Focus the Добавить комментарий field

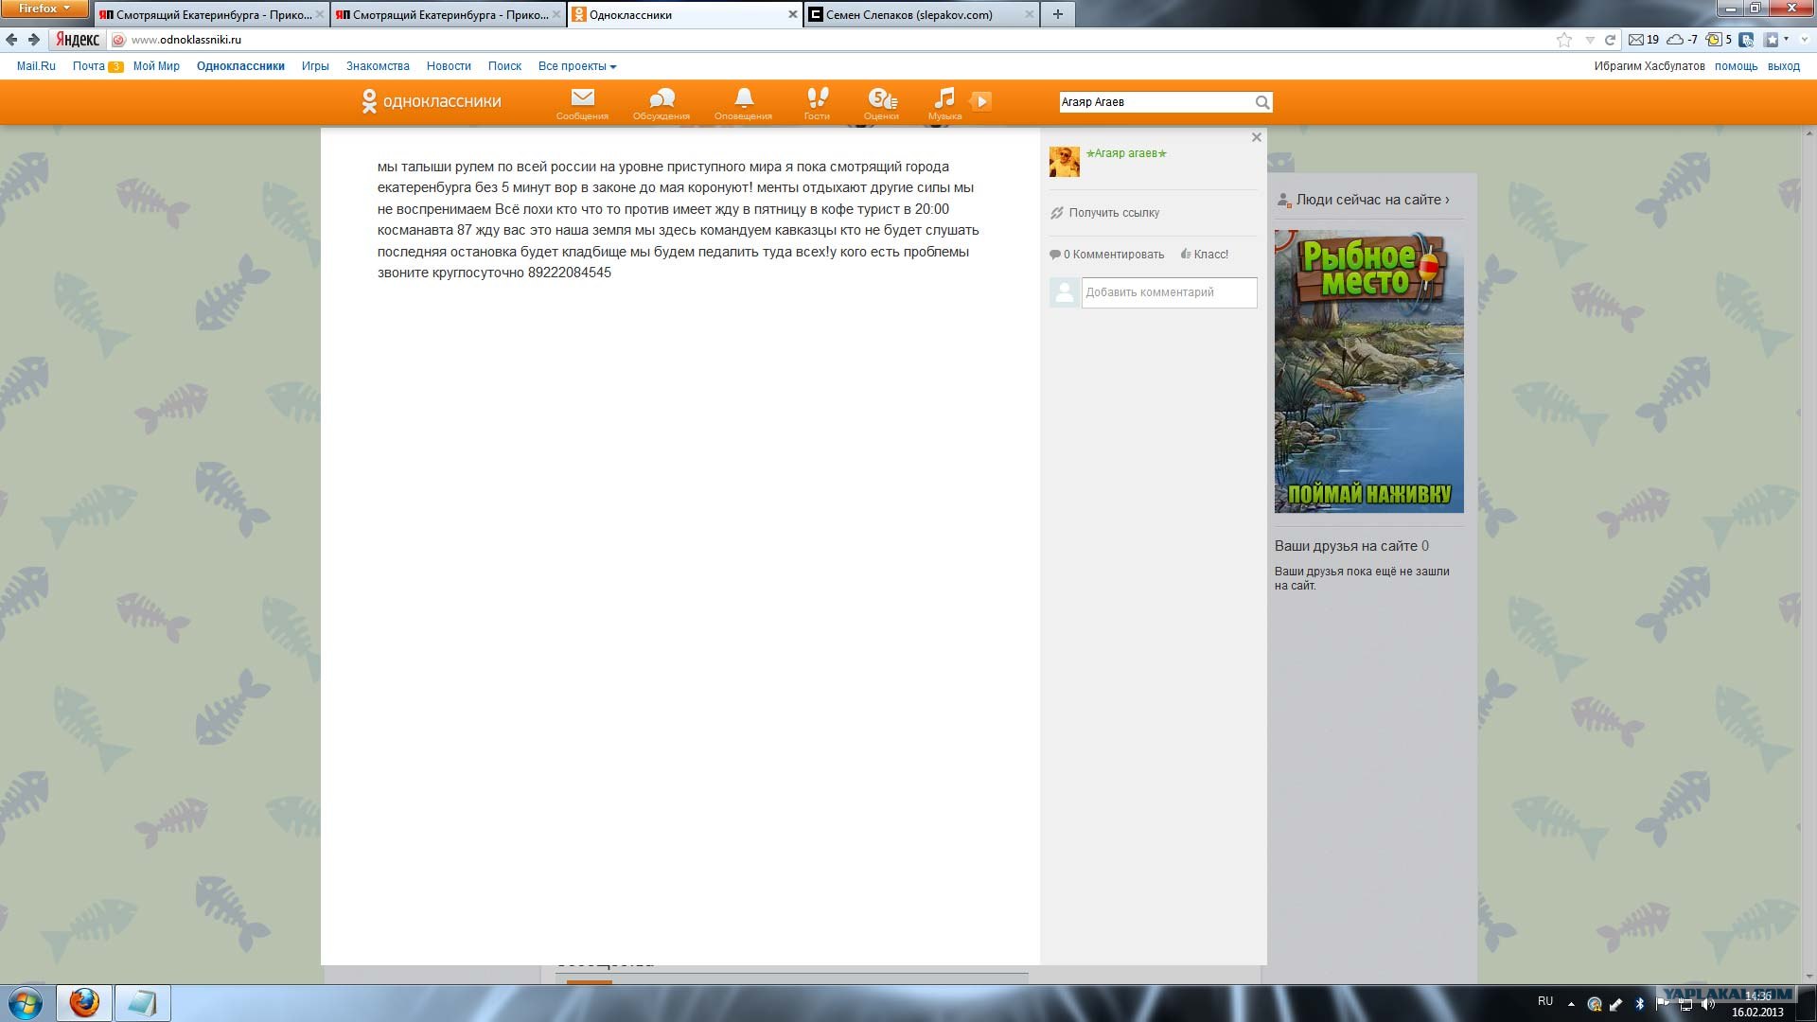tap(1170, 292)
